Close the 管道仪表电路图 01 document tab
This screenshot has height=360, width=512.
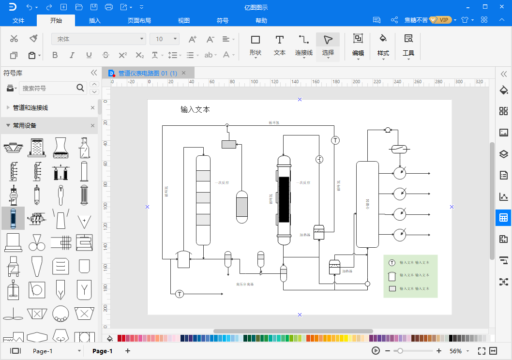184,73
